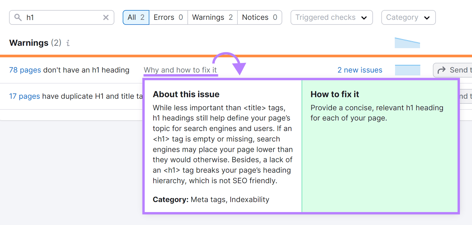Switch to the Errors 0 tab

[x=168, y=17]
